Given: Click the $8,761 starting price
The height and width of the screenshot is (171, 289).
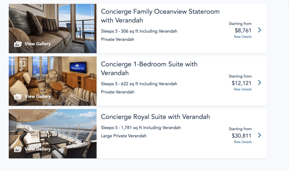Looking at the screenshot, I should [x=243, y=30].
